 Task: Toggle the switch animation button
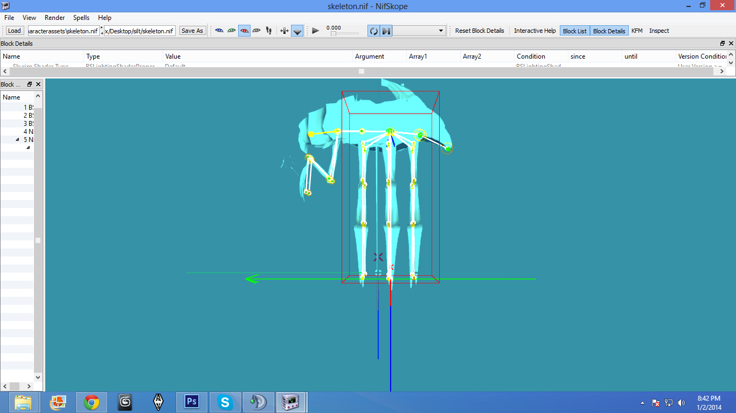[386, 31]
